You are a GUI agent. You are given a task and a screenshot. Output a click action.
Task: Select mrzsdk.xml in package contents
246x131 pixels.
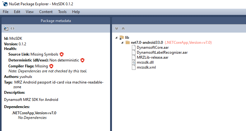[146, 67]
